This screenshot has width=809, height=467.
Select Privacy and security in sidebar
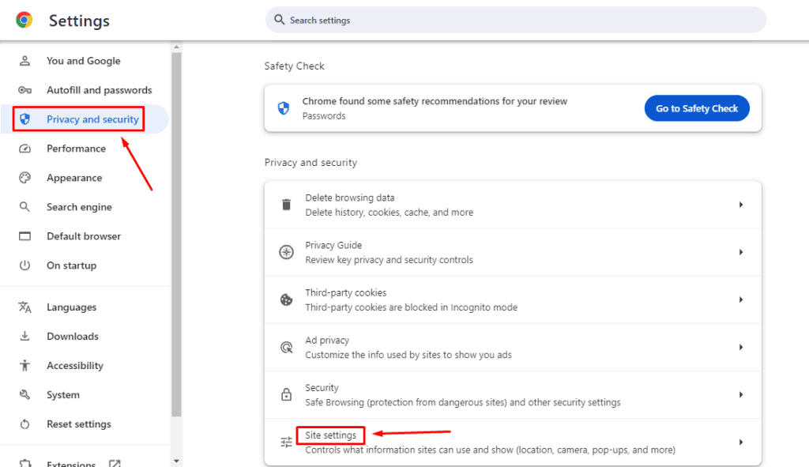tap(85, 119)
